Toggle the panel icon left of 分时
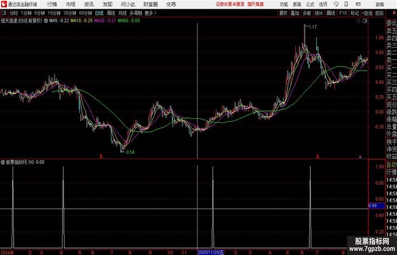397x255 pixels. 4,13
